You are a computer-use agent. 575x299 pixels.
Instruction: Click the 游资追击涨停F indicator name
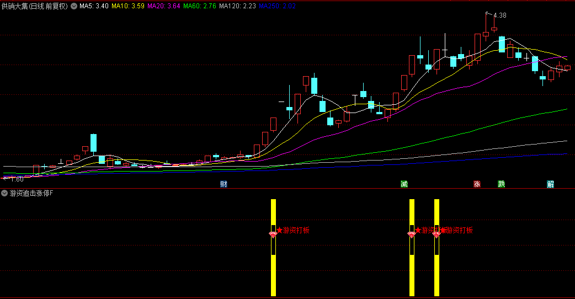(x=31, y=193)
